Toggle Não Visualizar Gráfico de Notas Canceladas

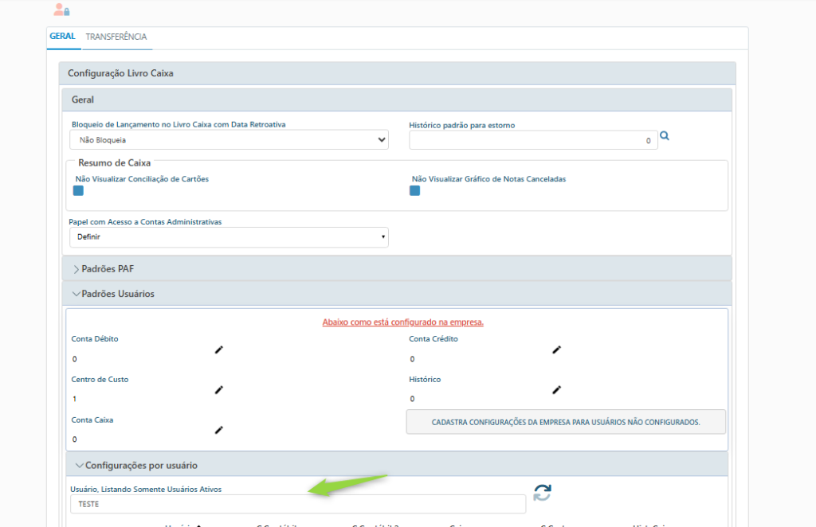[415, 191]
